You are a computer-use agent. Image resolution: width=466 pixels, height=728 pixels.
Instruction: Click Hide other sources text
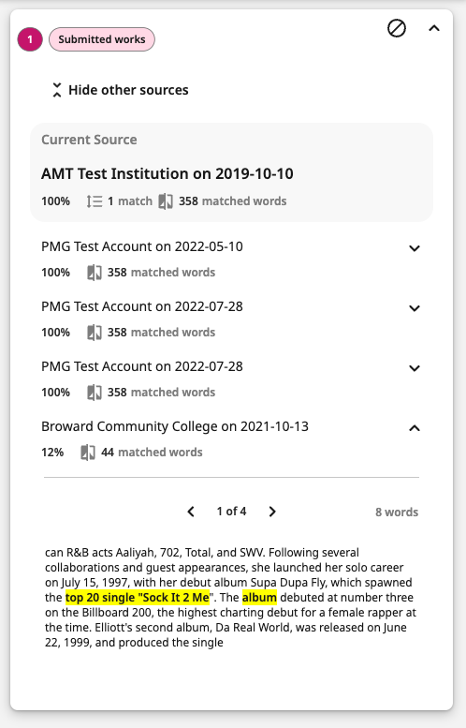pos(128,90)
